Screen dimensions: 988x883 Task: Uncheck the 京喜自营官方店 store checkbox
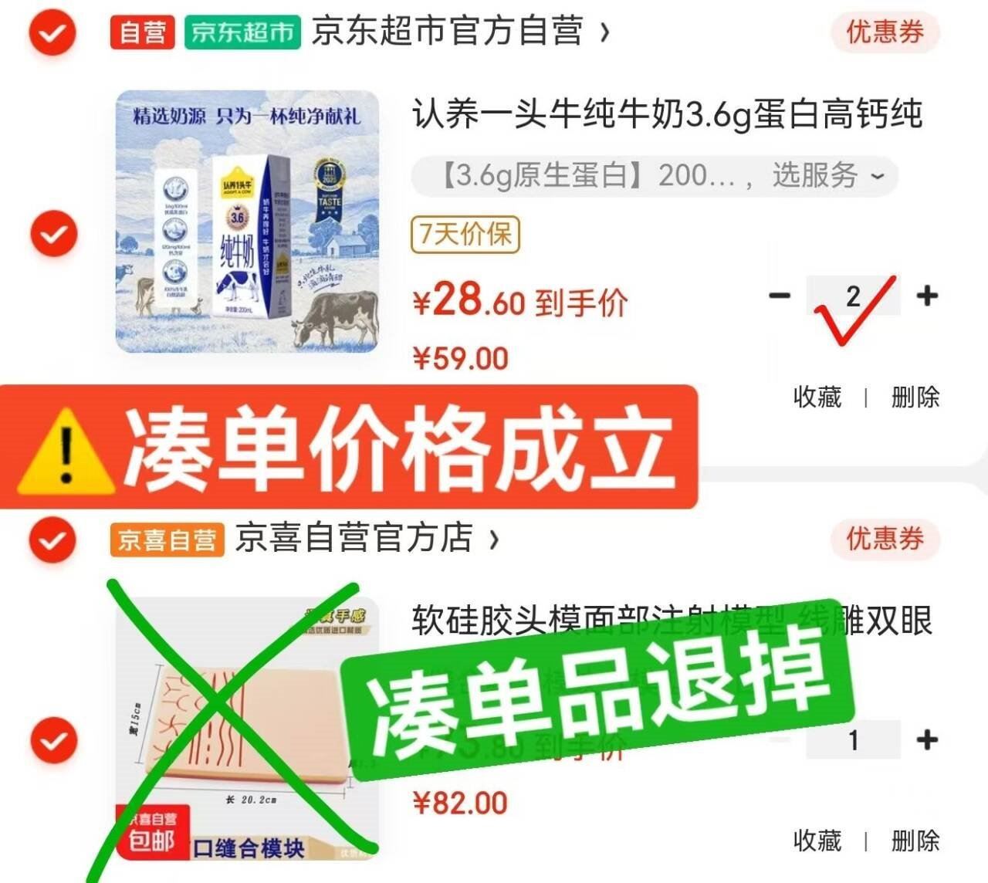coord(52,540)
